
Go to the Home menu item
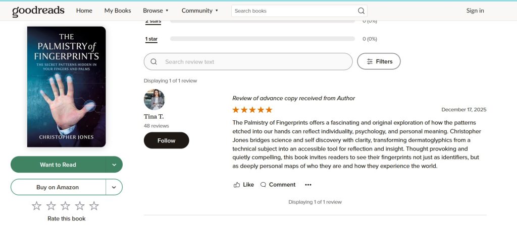coord(84,11)
